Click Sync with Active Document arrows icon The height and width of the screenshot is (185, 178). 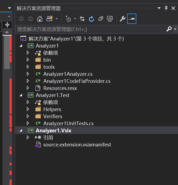point(82,19)
